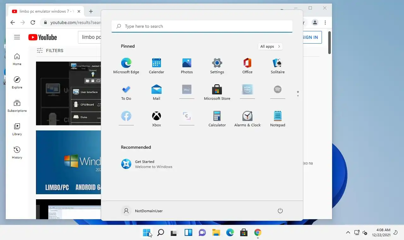Screen dimensions: 404x240
Task: Open a new Chrome tab
Action: (x=91, y=11)
